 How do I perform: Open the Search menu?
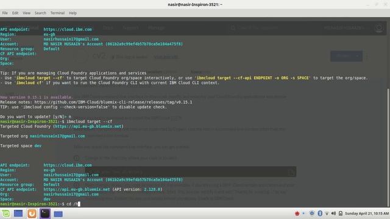[40, 13]
